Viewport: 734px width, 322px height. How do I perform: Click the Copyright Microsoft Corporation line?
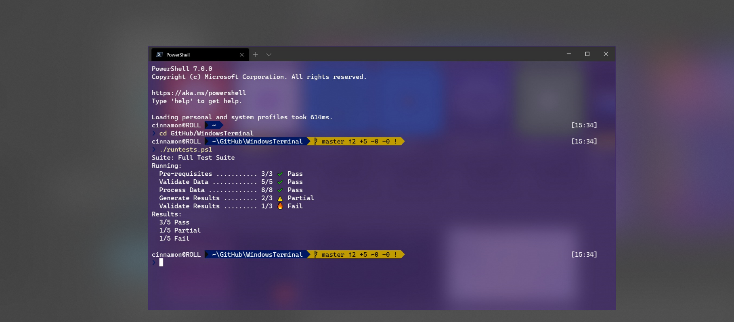[x=259, y=77]
